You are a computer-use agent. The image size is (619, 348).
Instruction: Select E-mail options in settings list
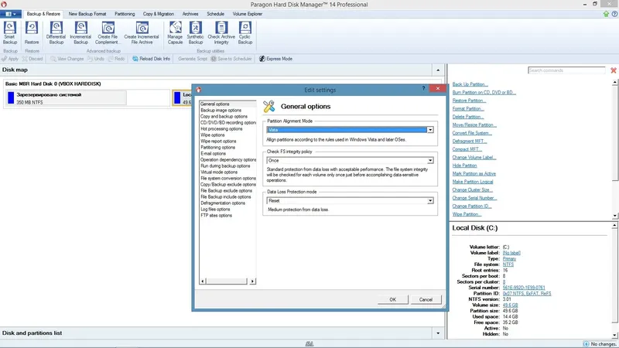pyautogui.click(x=213, y=153)
